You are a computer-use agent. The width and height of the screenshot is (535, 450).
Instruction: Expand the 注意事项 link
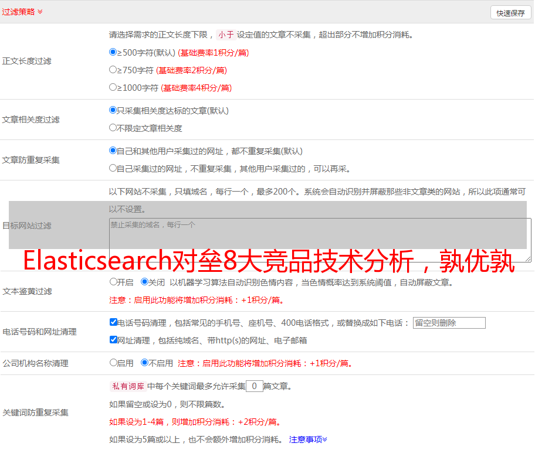308,439
